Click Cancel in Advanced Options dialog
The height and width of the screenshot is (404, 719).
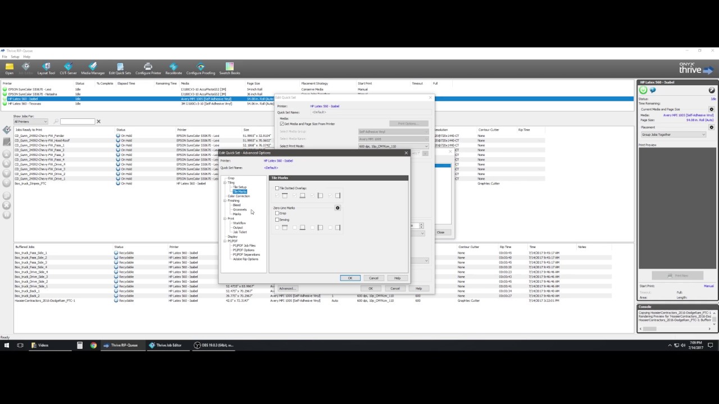[374, 278]
